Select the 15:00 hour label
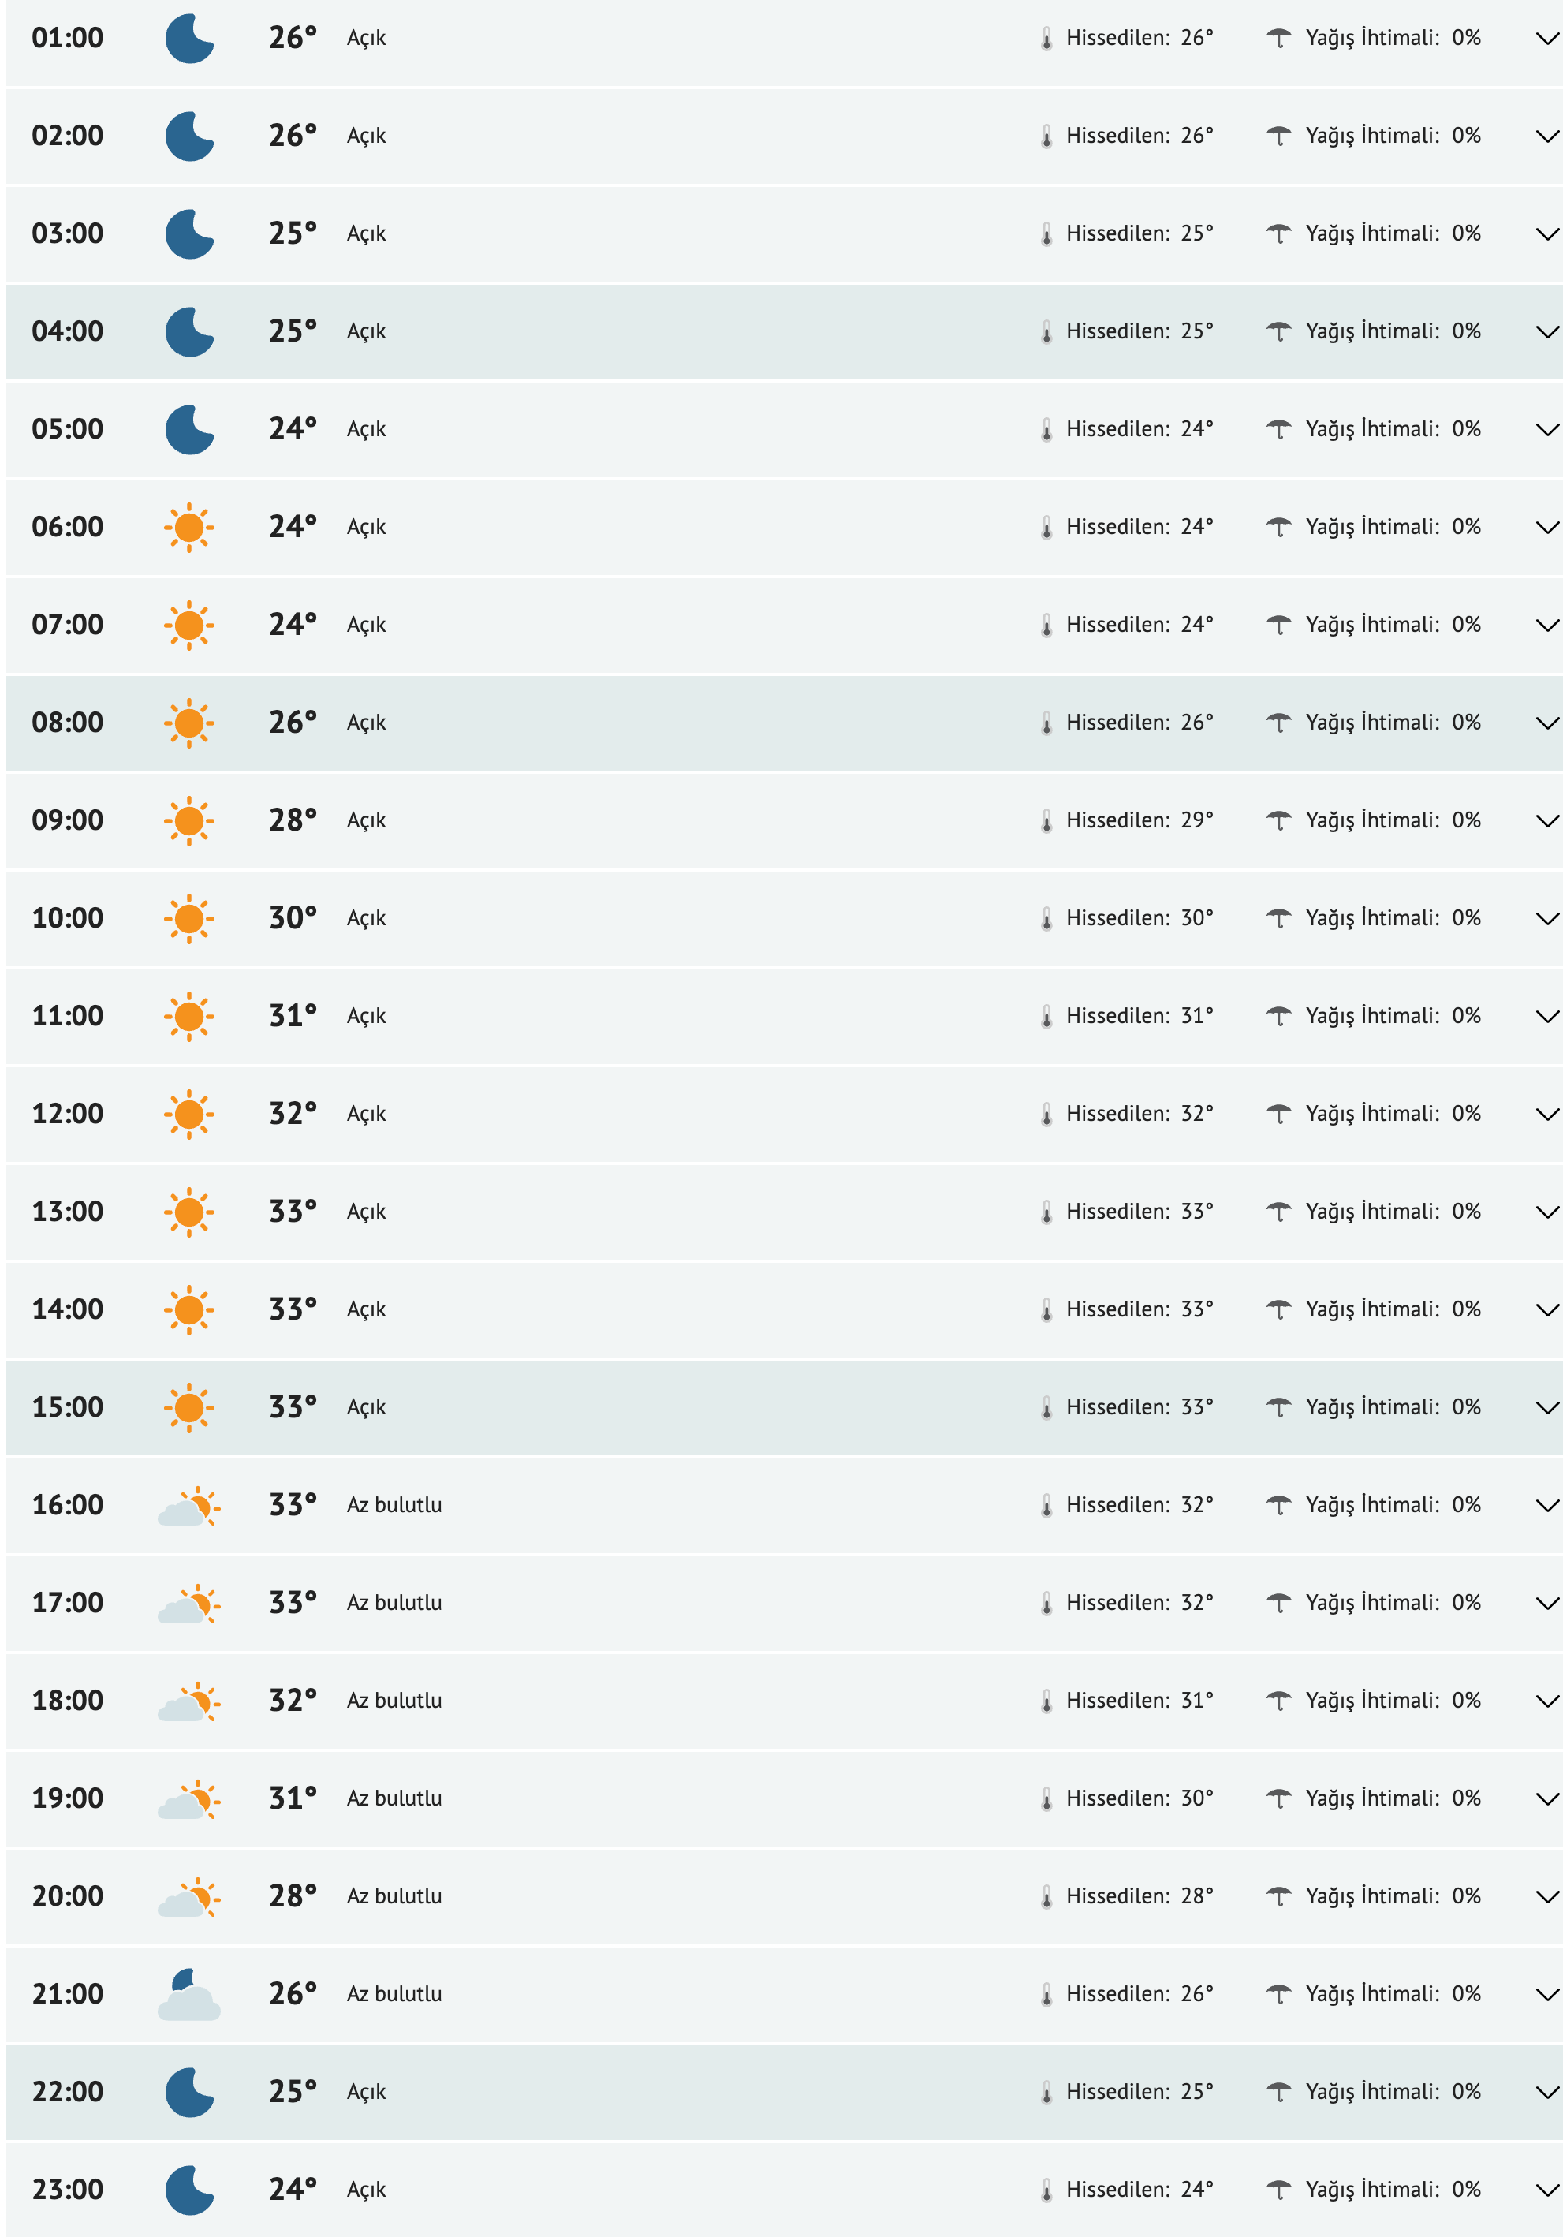1563x2237 pixels. click(x=67, y=1407)
